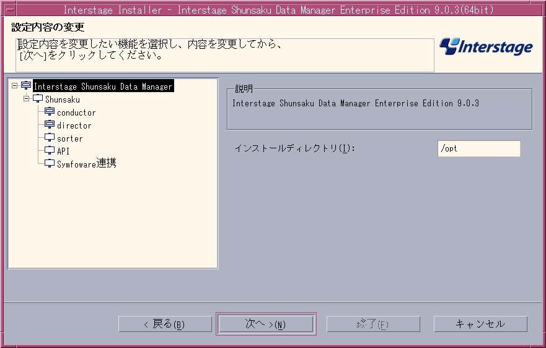This screenshot has width=546, height=348.
Task: Select director in the feature tree
Action: pyautogui.click(x=74, y=125)
